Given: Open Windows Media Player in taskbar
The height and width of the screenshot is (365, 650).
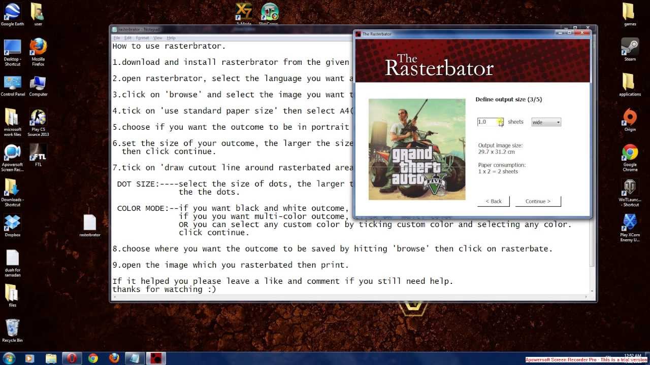Looking at the screenshot, I should pyautogui.click(x=29, y=358).
